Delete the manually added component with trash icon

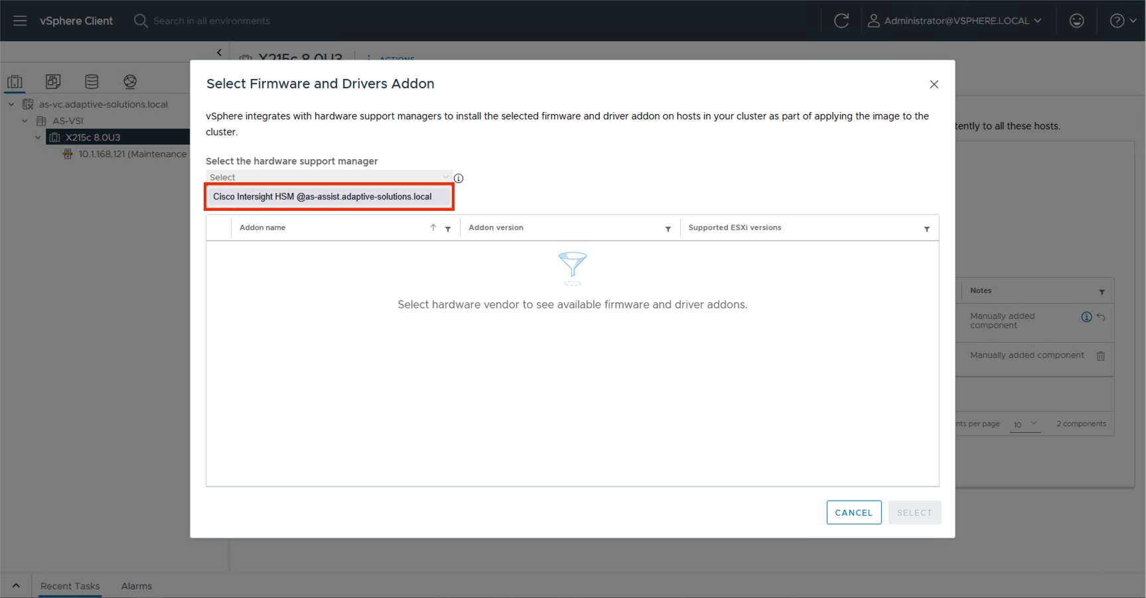click(1101, 355)
